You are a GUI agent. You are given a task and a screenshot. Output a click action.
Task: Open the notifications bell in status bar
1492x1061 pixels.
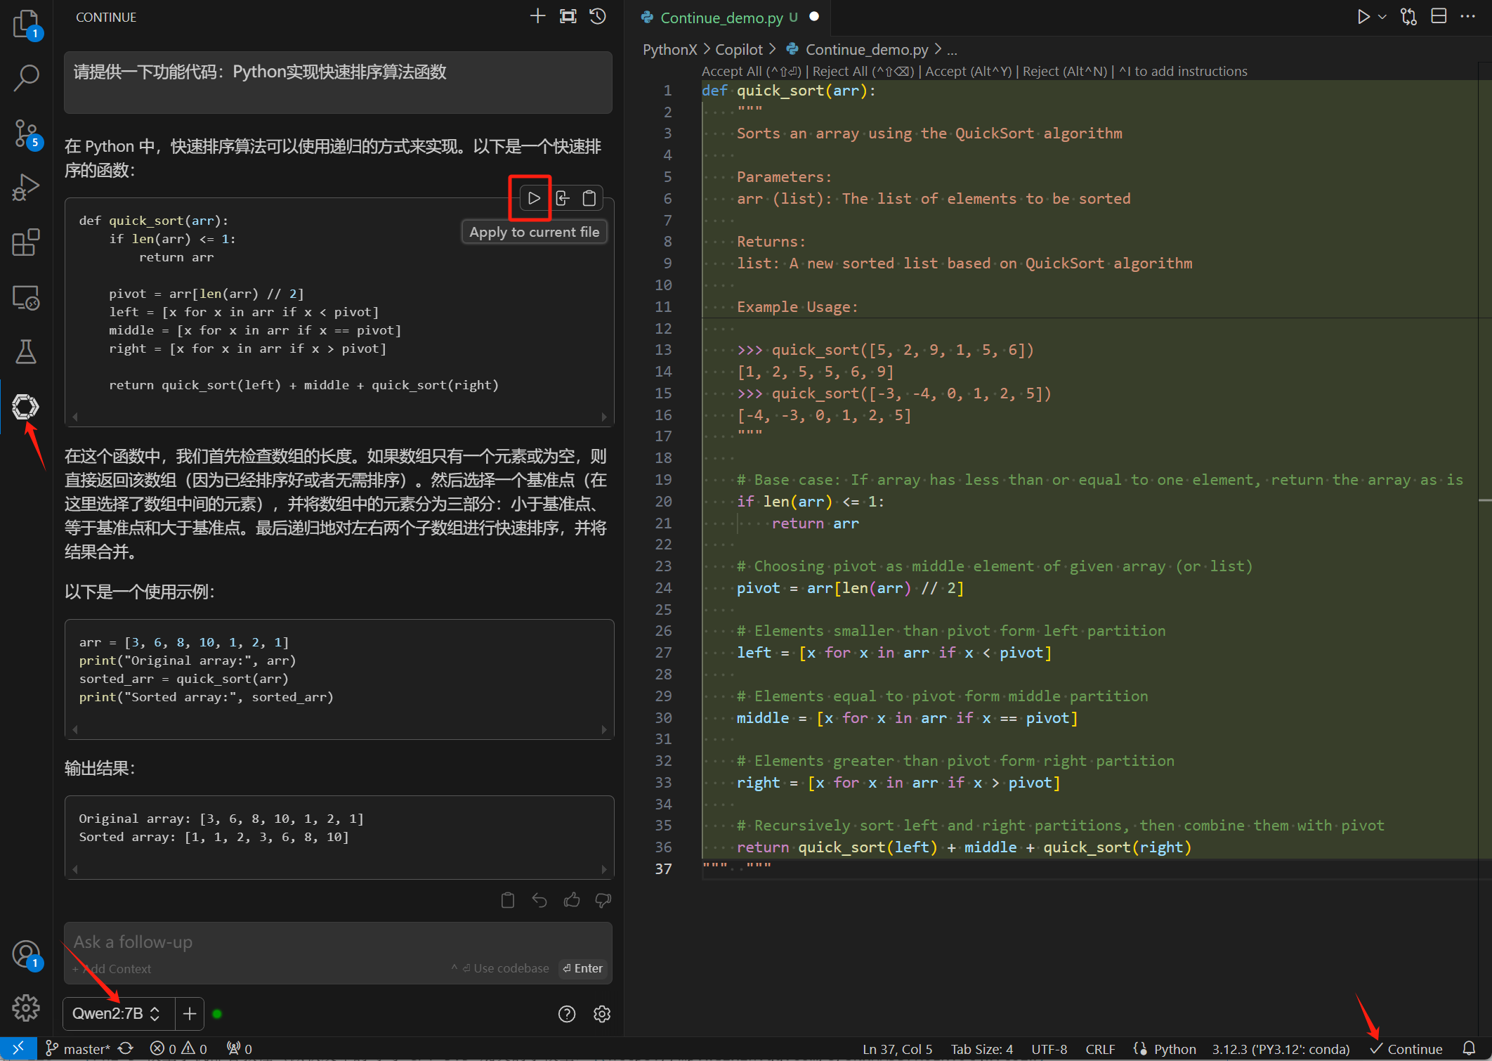(1469, 1048)
